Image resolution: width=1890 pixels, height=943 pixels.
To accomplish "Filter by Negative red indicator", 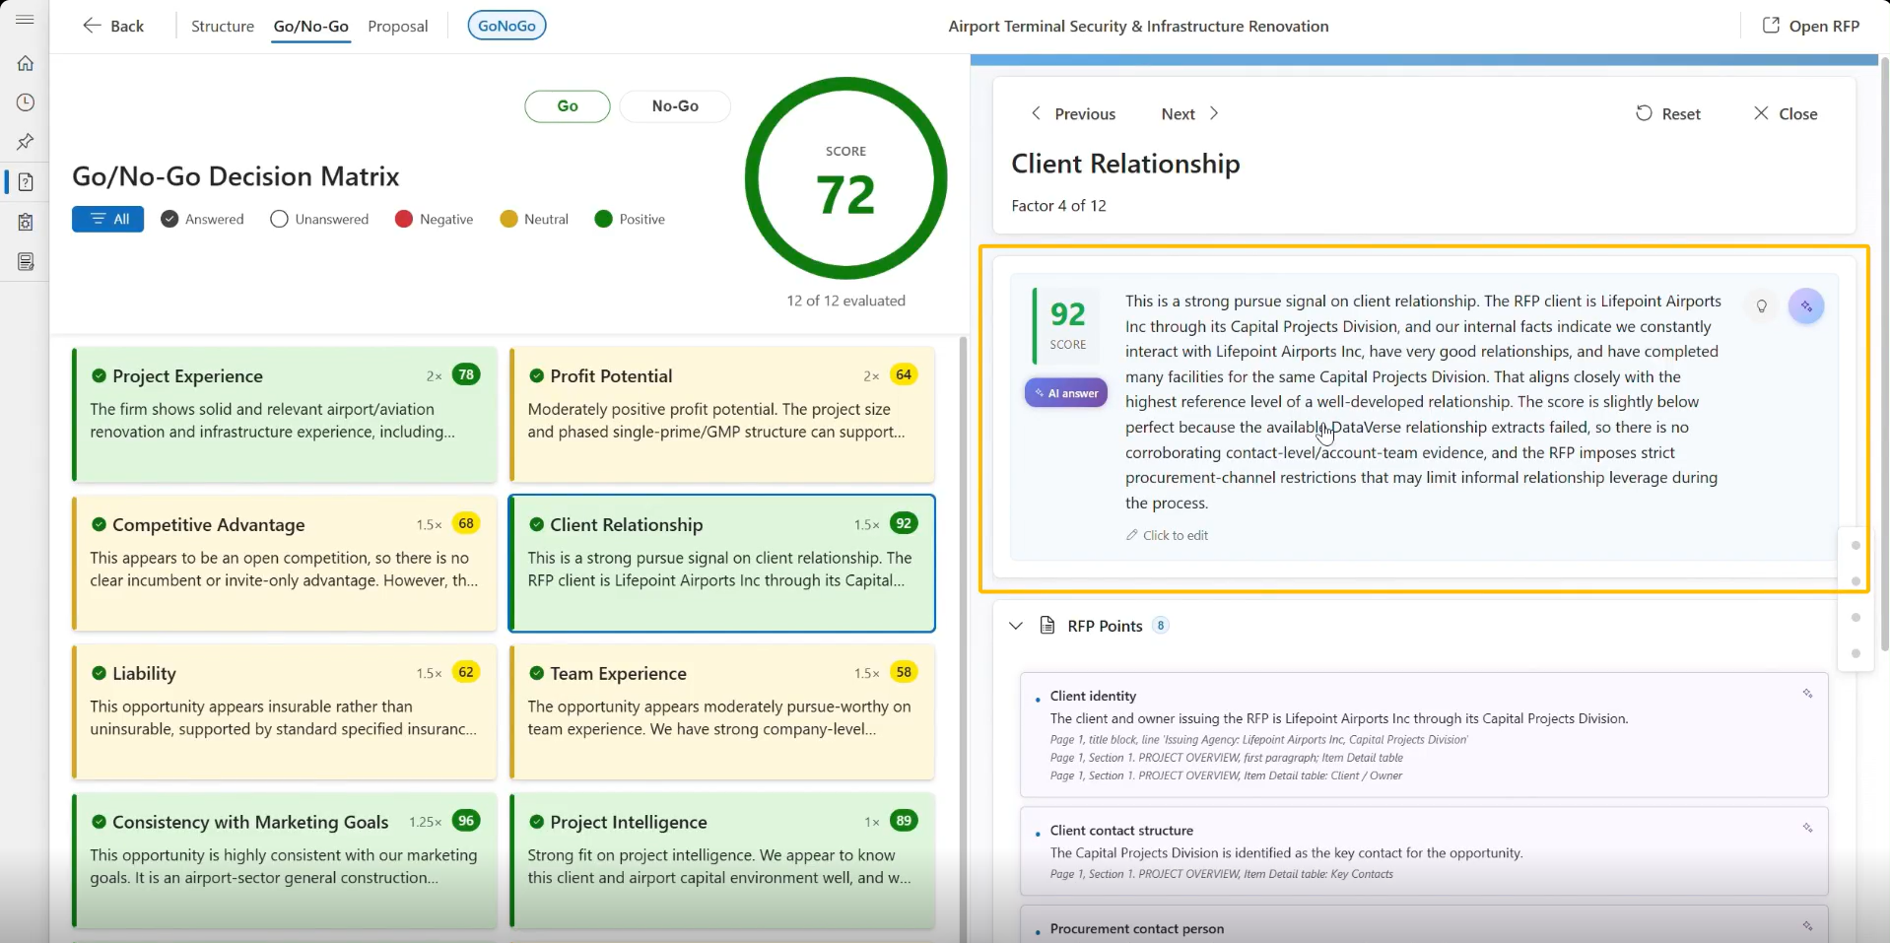I will click(434, 219).
